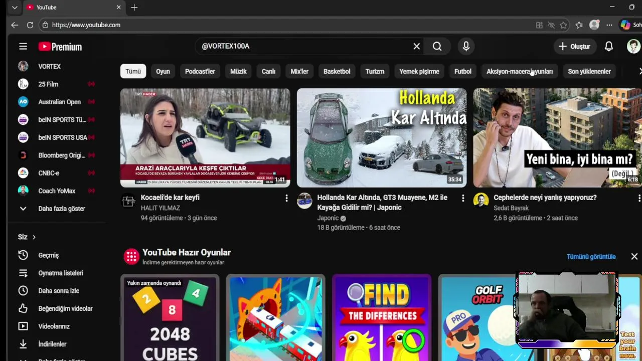Play the Kocaeli snow ATV thumbnail

[x=205, y=138]
